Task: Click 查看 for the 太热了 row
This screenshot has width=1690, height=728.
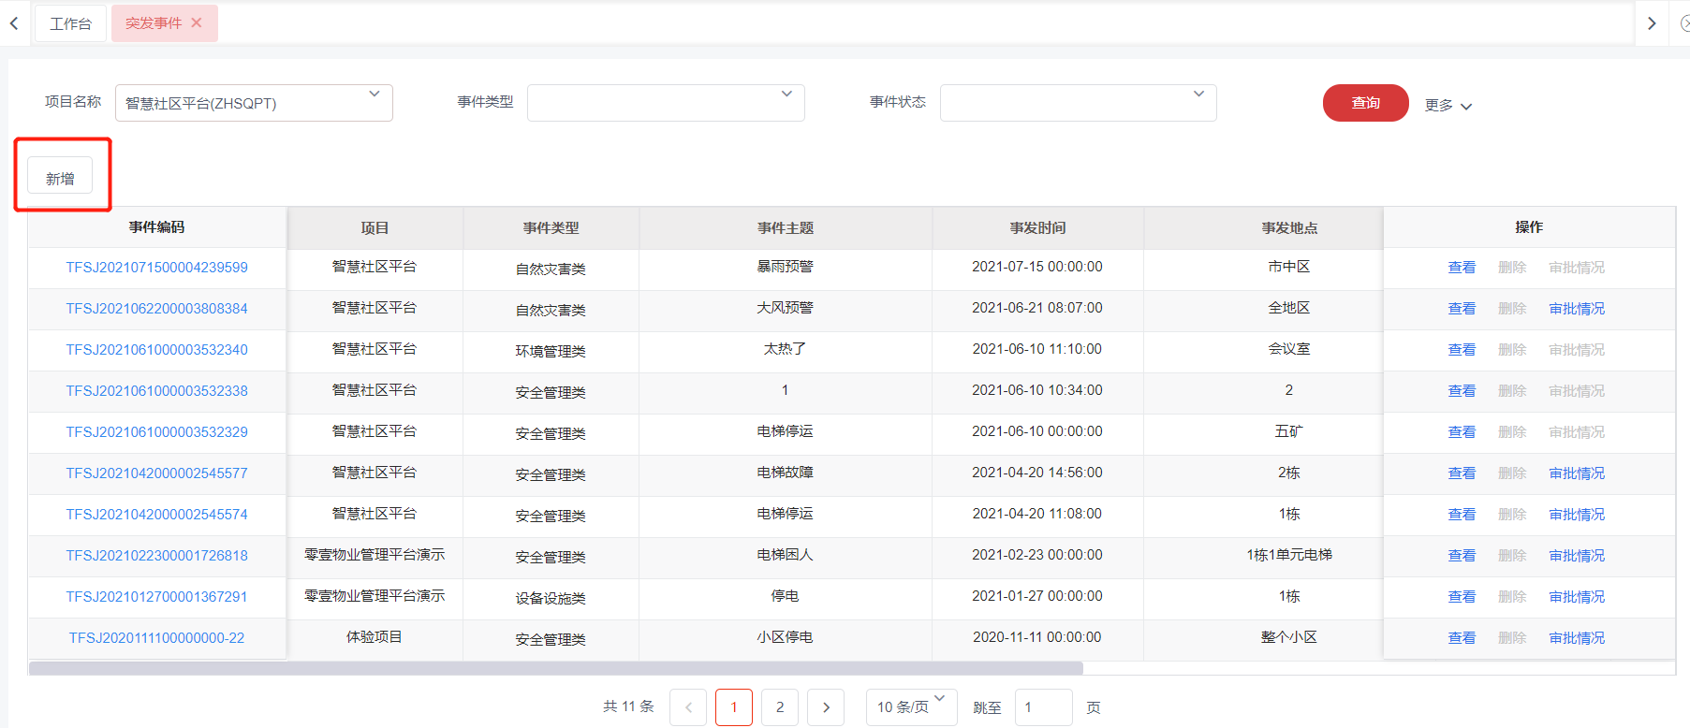Action: click(1462, 350)
